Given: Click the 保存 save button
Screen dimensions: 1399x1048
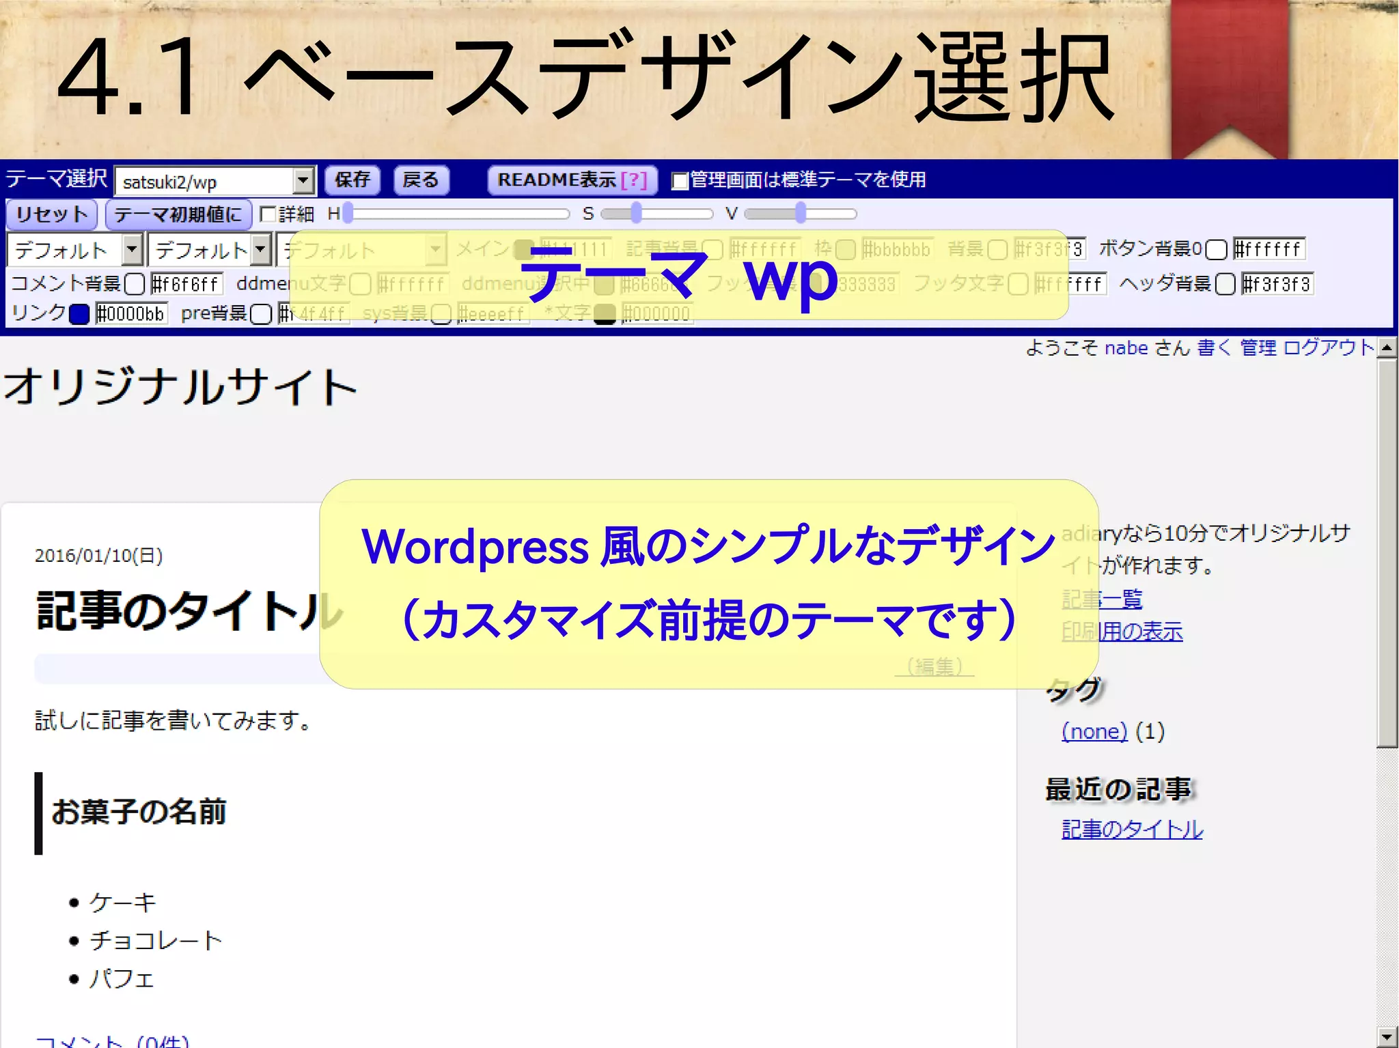Looking at the screenshot, I should pyautogui.click(x=352, y=180).
